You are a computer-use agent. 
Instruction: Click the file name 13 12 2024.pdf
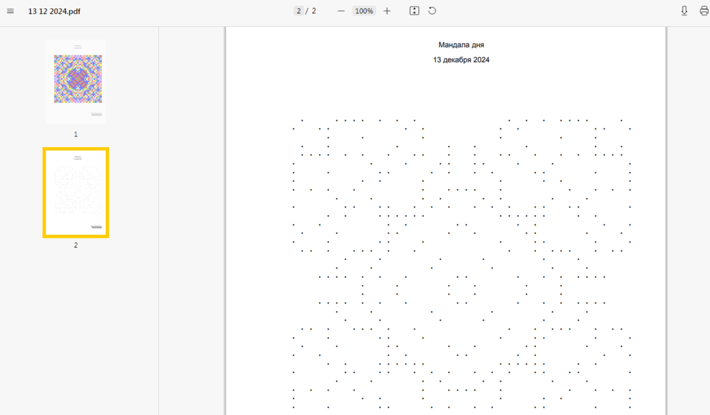click(x=54, y=11)
